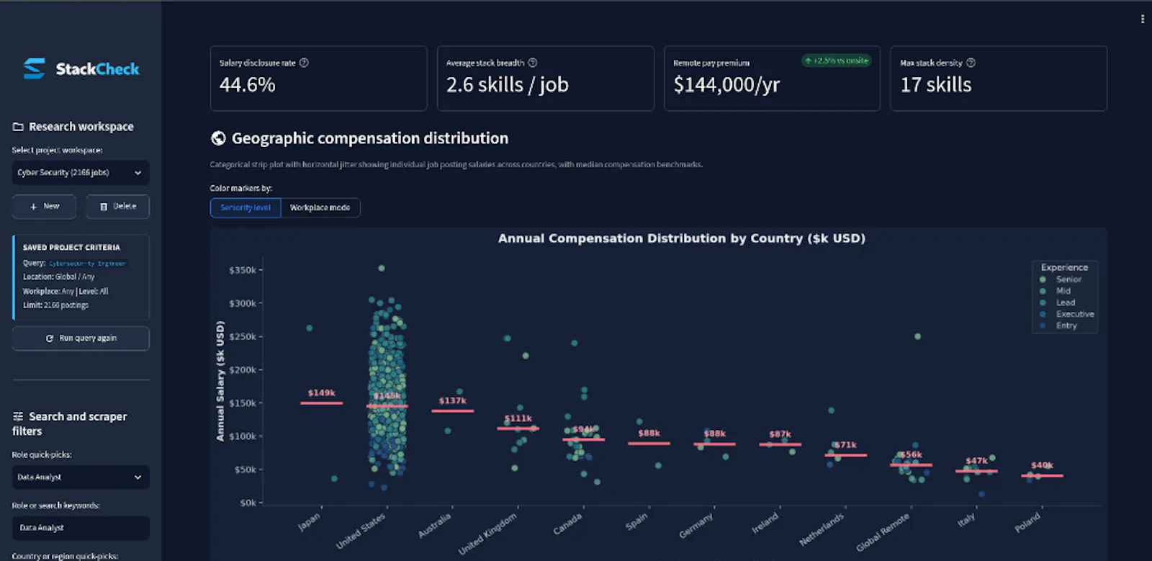The height and width of the screenshot is (561, 1152).
Task: Click the 2.6 skills / job value
Action: [x=507, y=85]
